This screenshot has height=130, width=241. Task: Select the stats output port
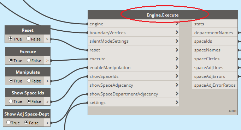tap(215, 24)
